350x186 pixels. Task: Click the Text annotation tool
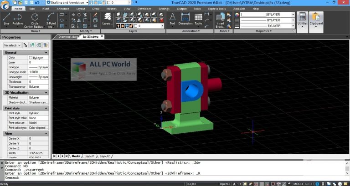tap(173, 19)
